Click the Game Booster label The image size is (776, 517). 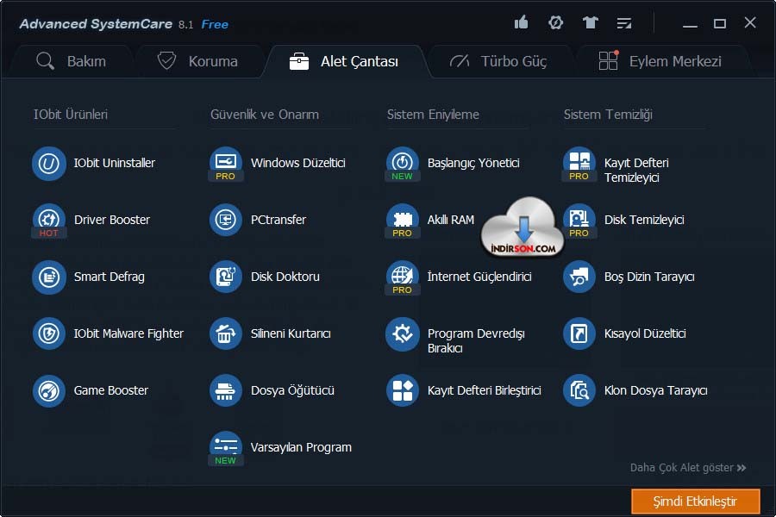pos(111,391)
